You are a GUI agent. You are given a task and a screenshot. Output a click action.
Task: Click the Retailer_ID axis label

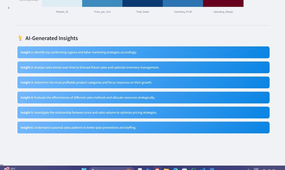[x=62, y=12]
